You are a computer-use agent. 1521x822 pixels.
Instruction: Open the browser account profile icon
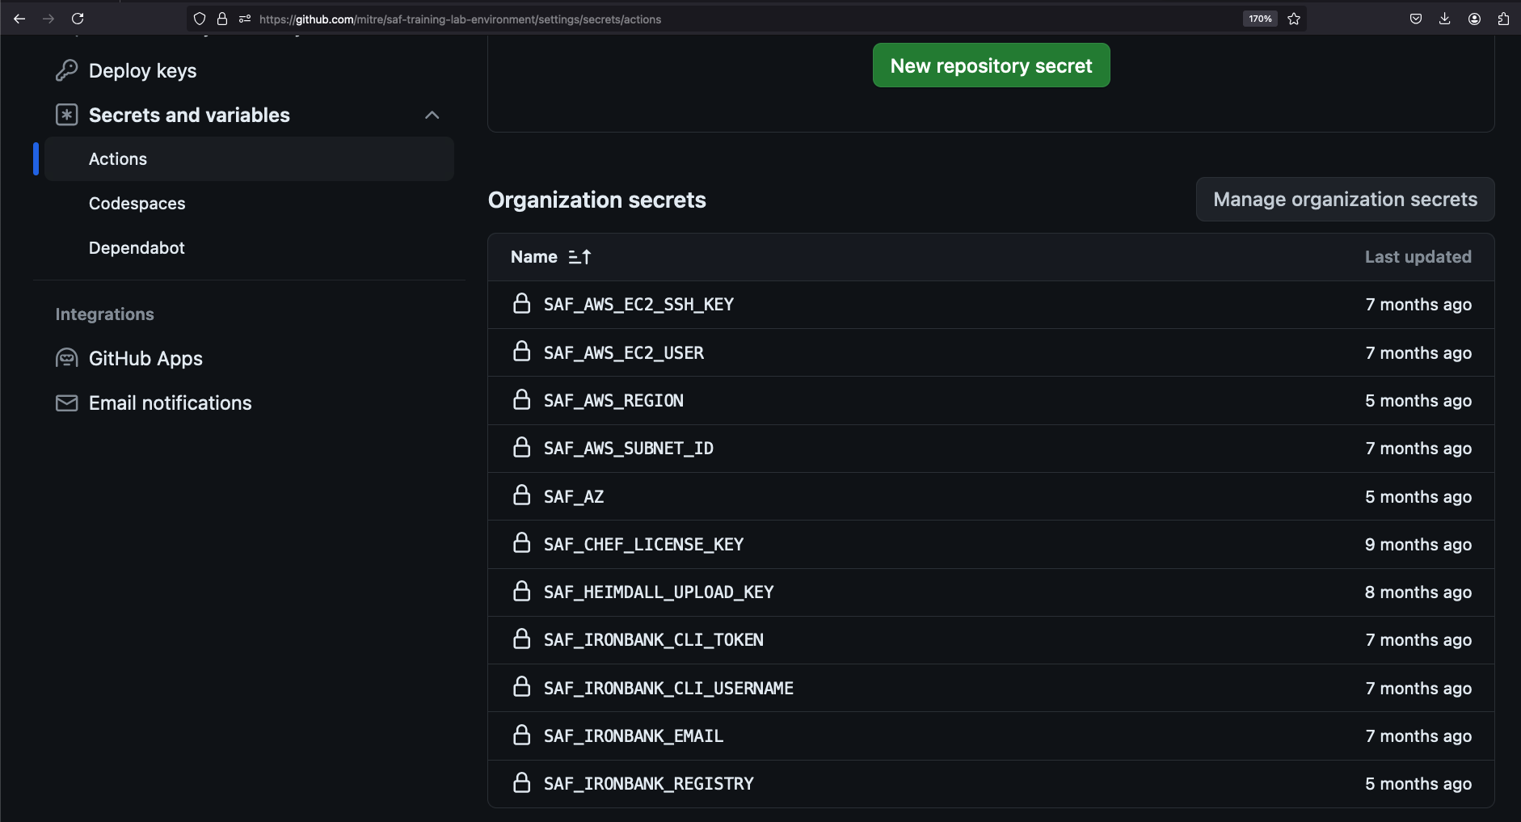pyautogui.click(x=1474, y=19)
